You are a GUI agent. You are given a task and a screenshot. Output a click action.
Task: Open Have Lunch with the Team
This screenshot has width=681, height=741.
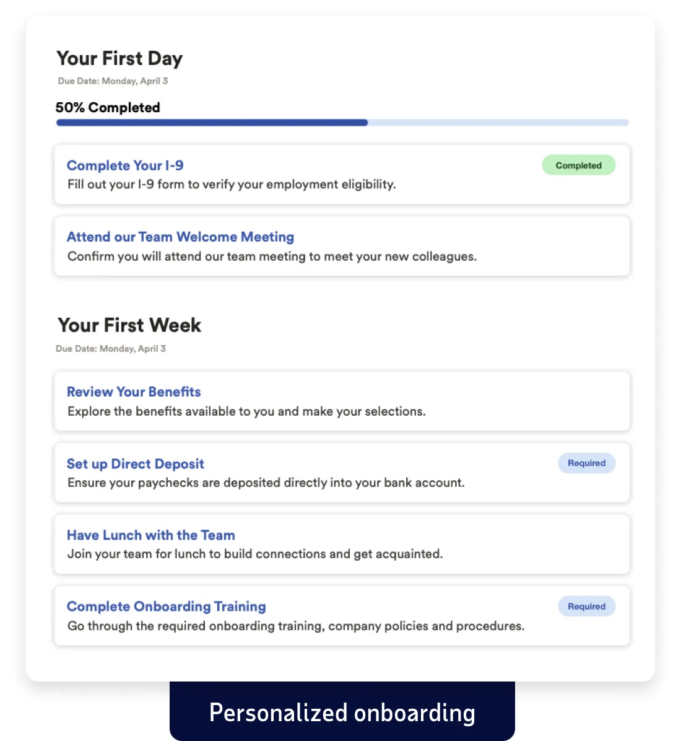point(150,535)
